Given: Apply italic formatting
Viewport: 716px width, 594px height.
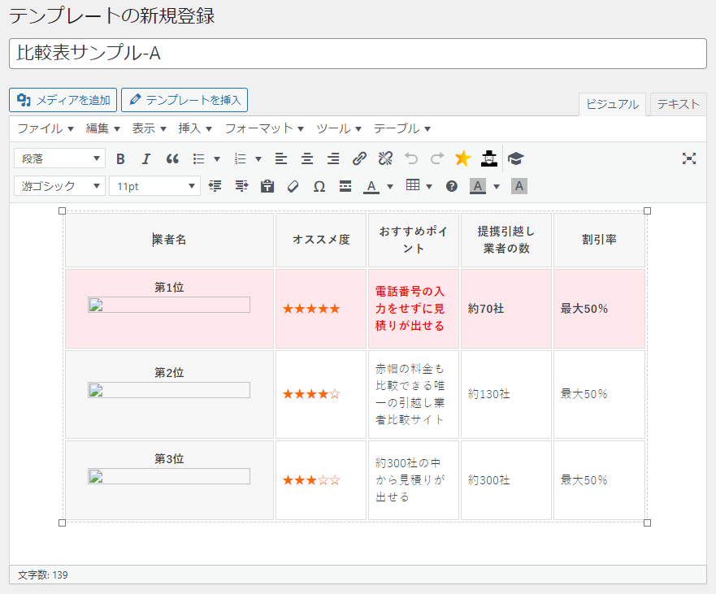Looking at the screenshot, I should coord(146,158).
